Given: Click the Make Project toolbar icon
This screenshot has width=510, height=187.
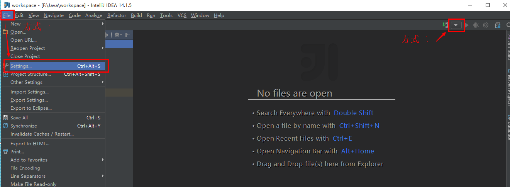Looking at the screenshot, I should pyautogui.click(x=445, y=25).
